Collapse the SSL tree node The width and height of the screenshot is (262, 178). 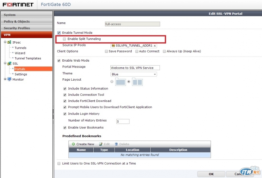[5, 63]
